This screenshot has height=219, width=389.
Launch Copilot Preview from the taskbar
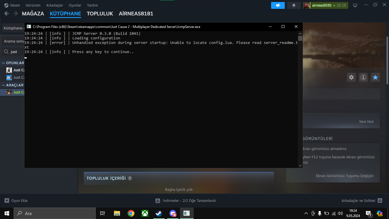[380, 213]
